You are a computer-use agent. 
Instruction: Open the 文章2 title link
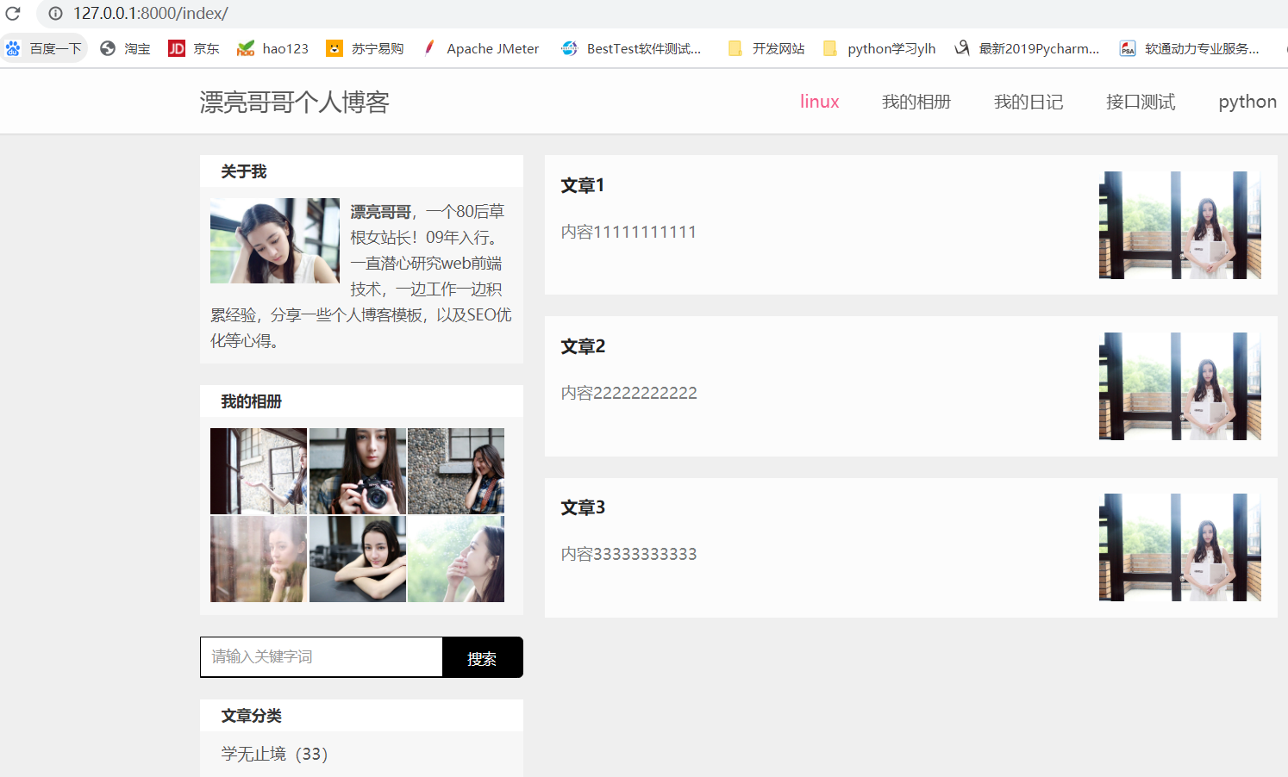coord(583,346)
